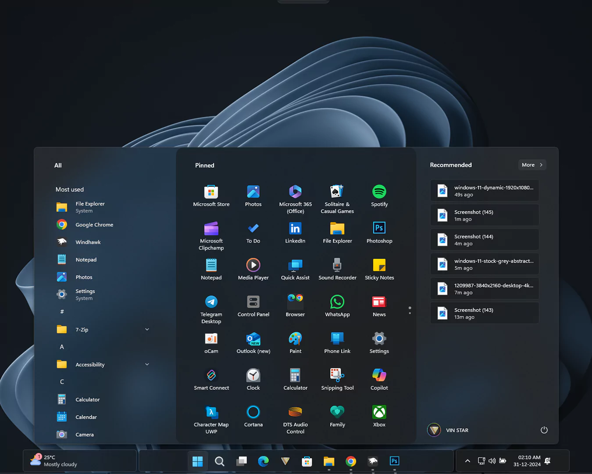The image size is (592, 474).
Task: Open Snipping Tool
Action: point(337,380)
